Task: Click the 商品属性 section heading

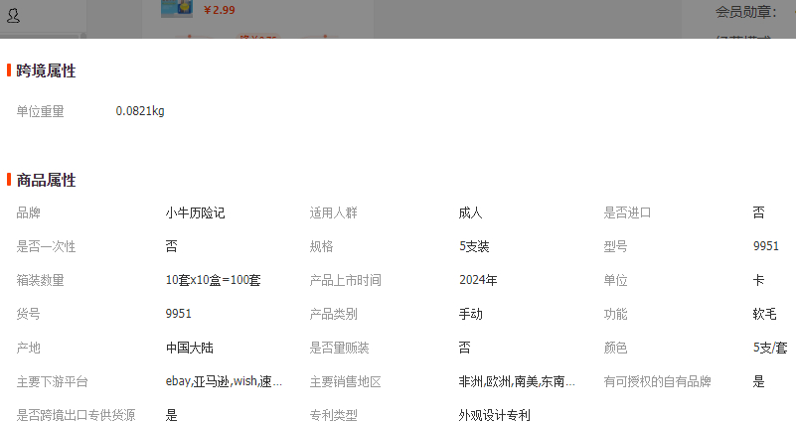Action: click(46, 180)
